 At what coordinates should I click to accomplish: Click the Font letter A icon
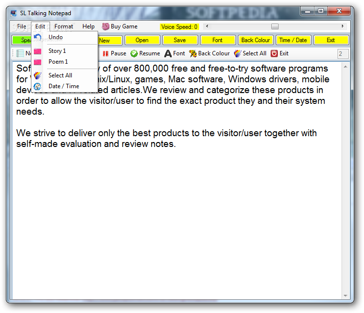point(168,53)
